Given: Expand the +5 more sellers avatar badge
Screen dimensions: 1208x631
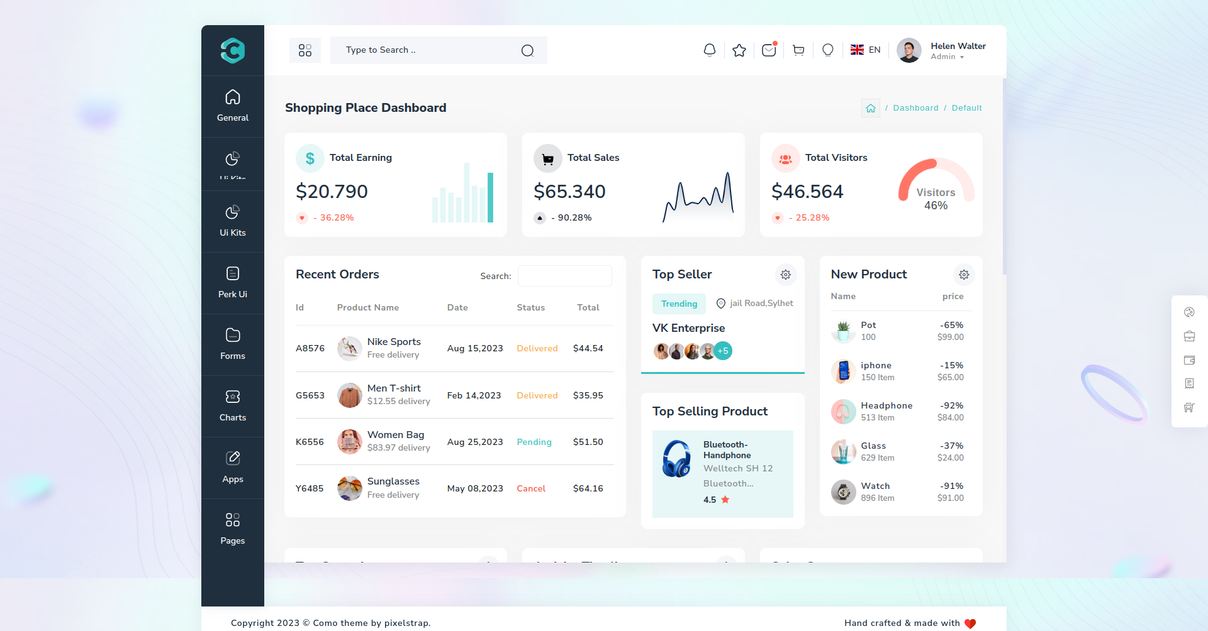Looking at the screenshot, I should (724, 351).
